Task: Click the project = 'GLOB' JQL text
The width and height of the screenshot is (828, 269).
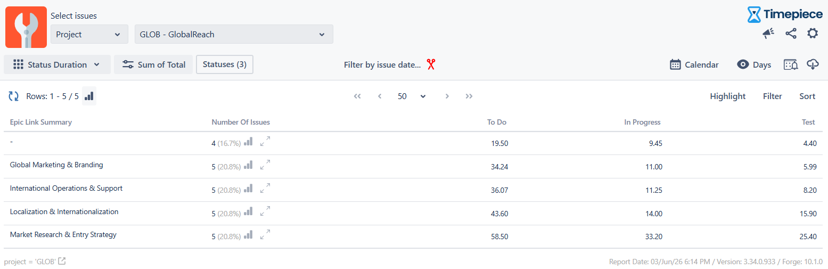Action: click(30, 262)
